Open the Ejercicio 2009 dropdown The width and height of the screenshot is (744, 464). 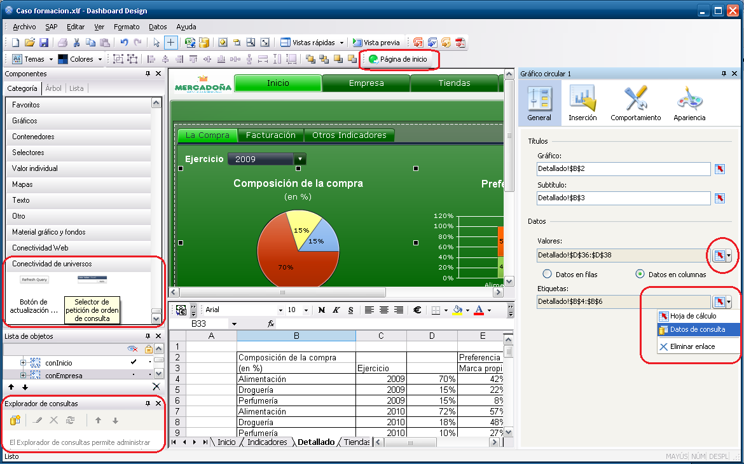pyautogui.click(x=300, y=159)
